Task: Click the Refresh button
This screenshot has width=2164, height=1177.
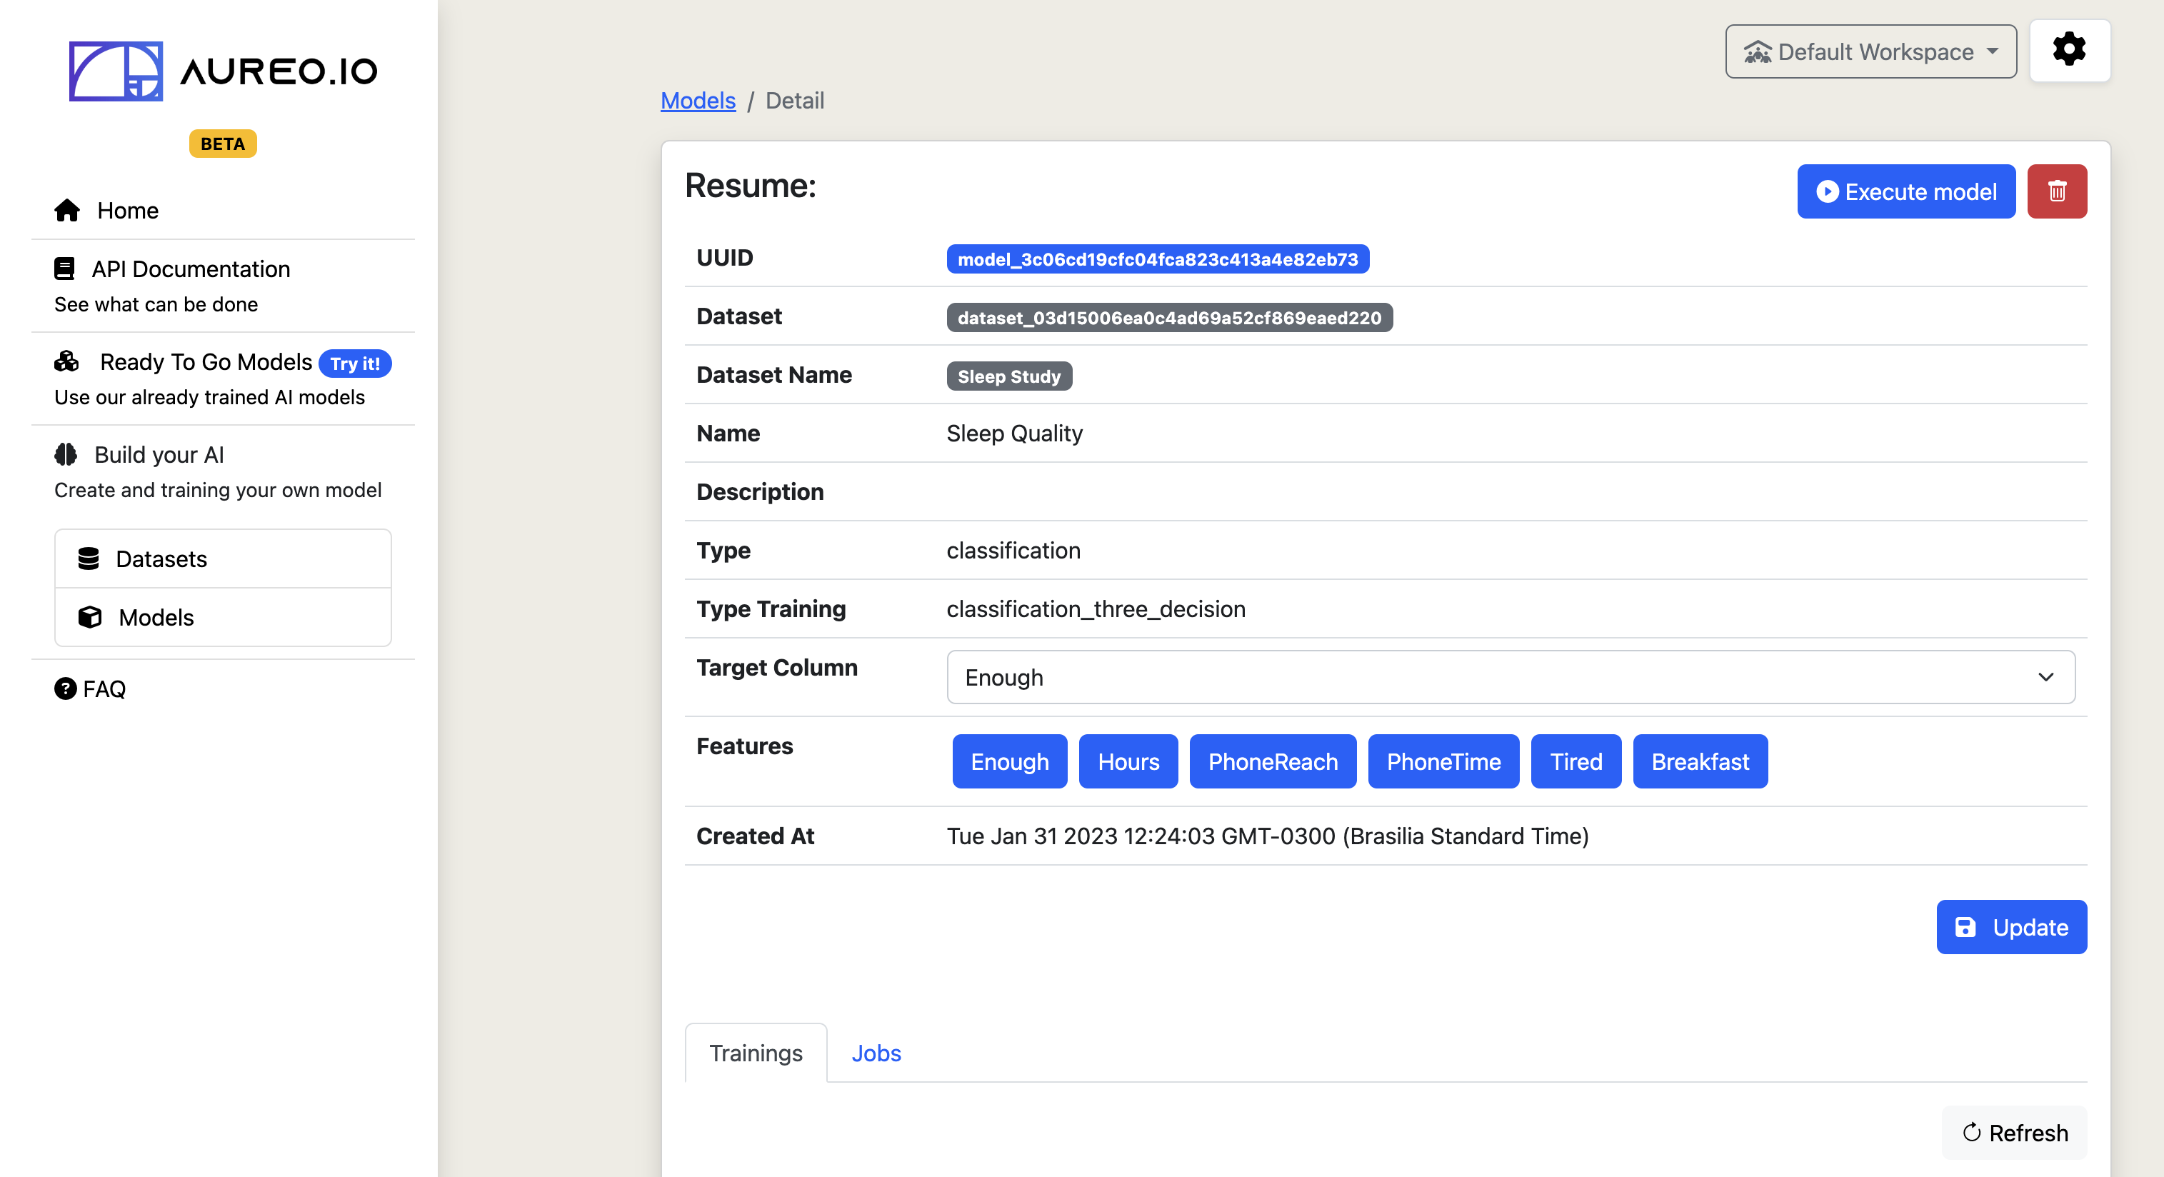Action: pyautogui.click(x=2013, y=1133)
